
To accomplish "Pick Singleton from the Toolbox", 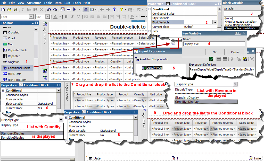I will (11, 62).
